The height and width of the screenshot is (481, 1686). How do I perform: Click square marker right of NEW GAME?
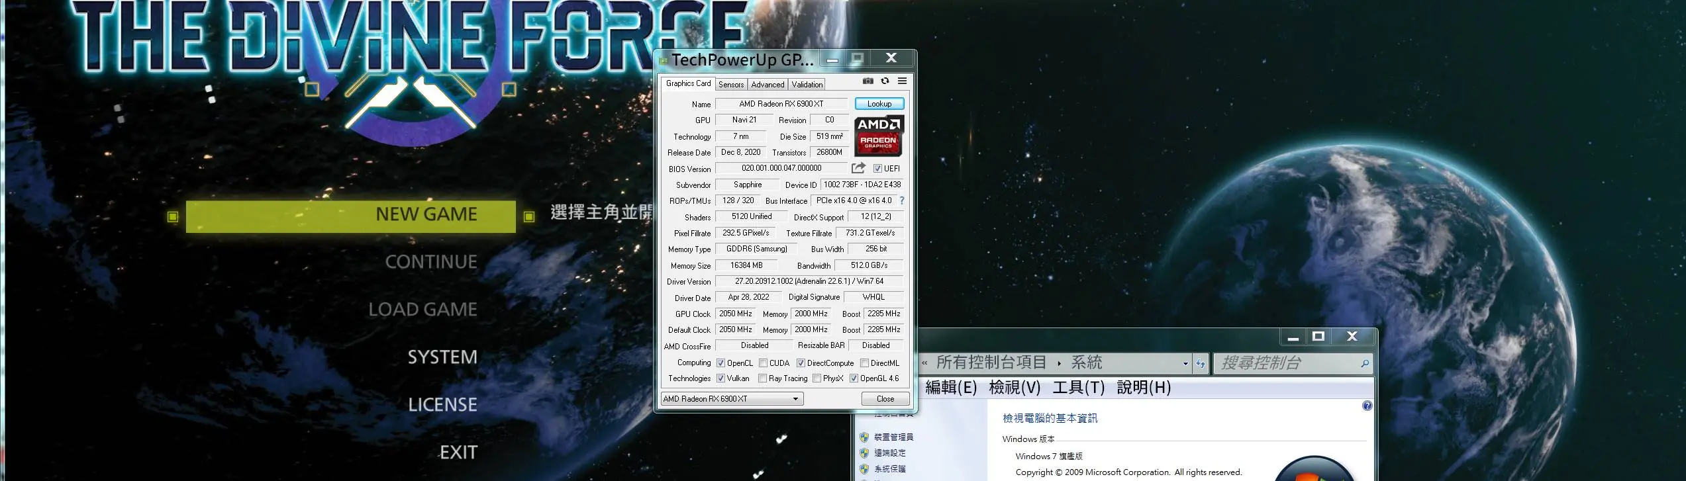click(x=529, y=216)
